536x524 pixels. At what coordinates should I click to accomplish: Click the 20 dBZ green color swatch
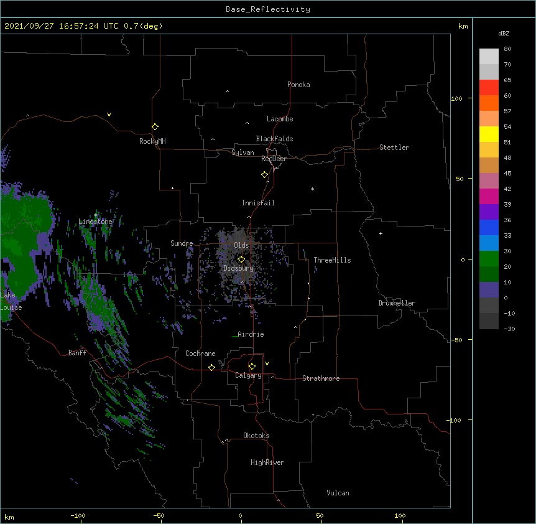[489, 259]
